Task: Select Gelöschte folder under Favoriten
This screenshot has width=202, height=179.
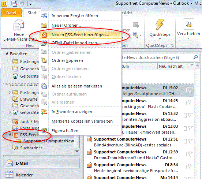Action: point(26,76)
